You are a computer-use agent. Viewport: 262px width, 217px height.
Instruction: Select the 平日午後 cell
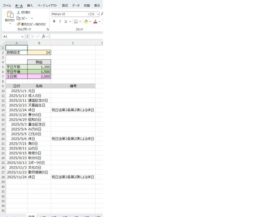17,71
